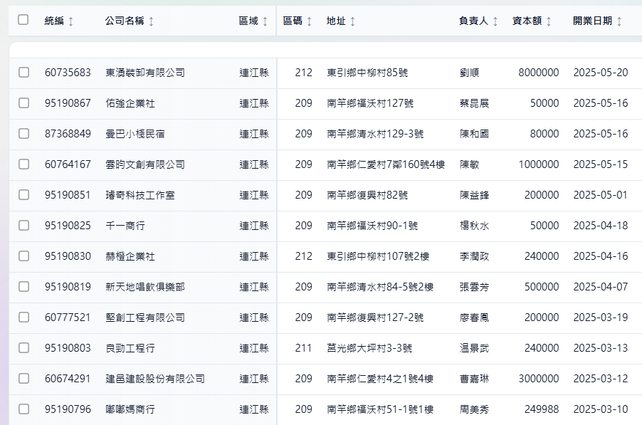Sort table by 地址 arrow icon

[x=353, y=21]
